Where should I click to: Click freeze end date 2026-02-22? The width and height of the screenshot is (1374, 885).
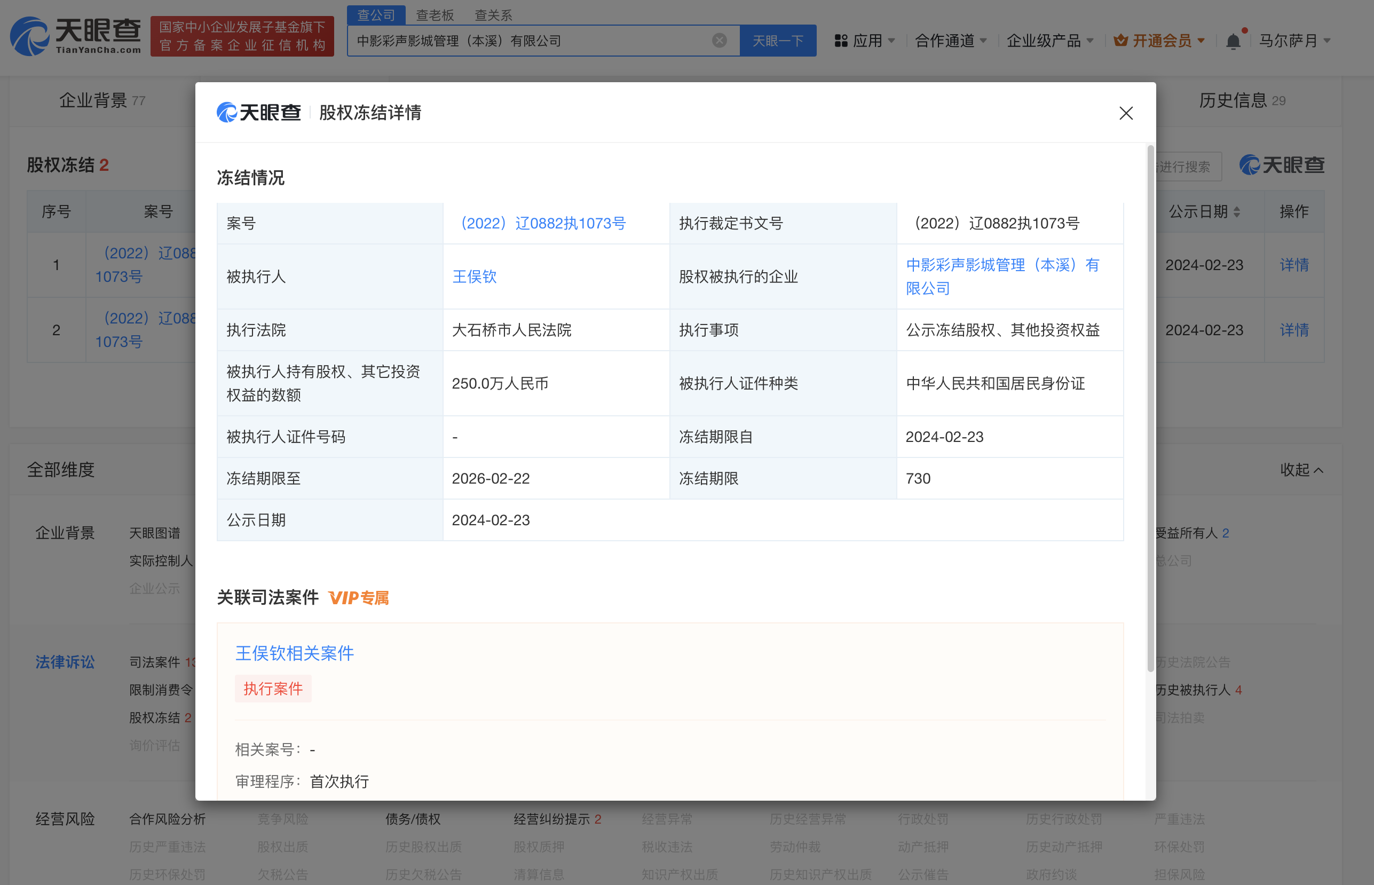[491, 479]
